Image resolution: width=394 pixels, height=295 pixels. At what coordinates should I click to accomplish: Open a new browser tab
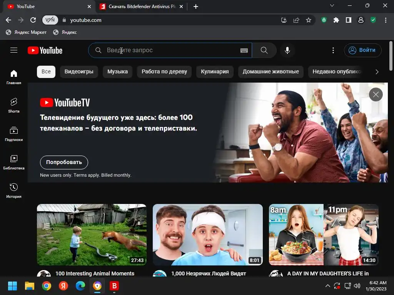(196, 7)
